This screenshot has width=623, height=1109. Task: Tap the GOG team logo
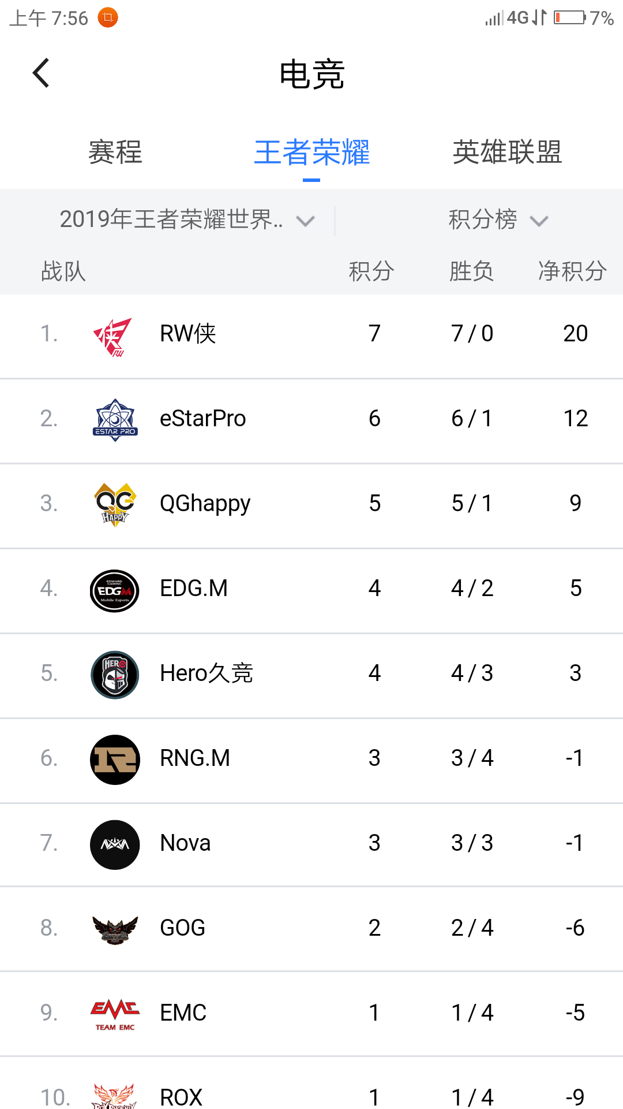115,929
